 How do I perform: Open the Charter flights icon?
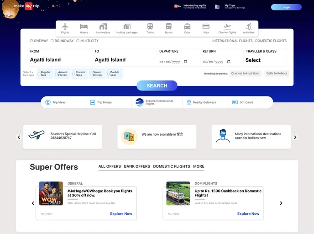click(x=227, y=27)
